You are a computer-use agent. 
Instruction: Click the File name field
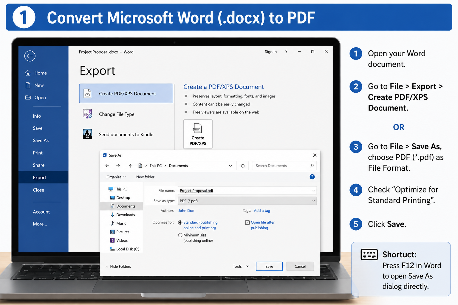(247, 191)
